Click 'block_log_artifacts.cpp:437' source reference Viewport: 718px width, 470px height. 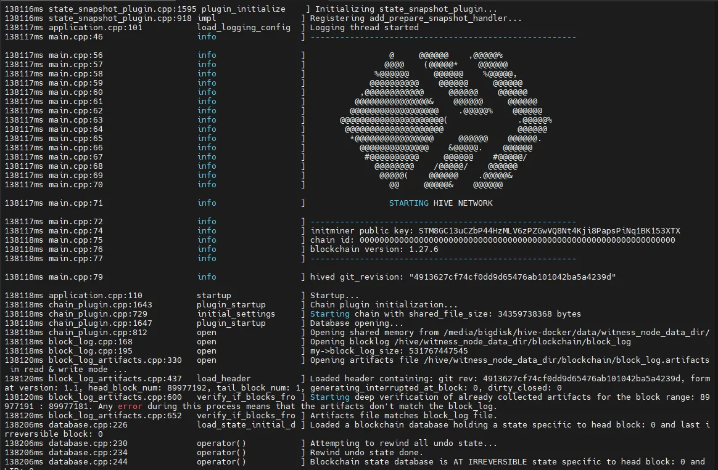coord(115,379)
